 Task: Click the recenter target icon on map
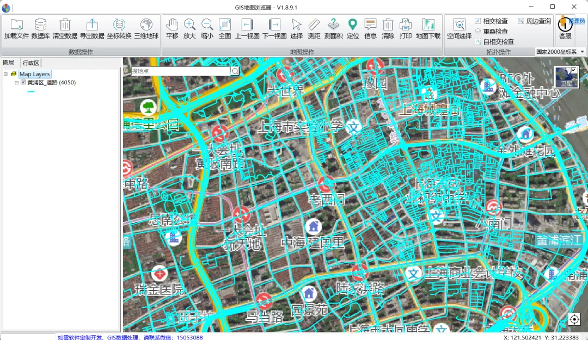coord(574,319)
